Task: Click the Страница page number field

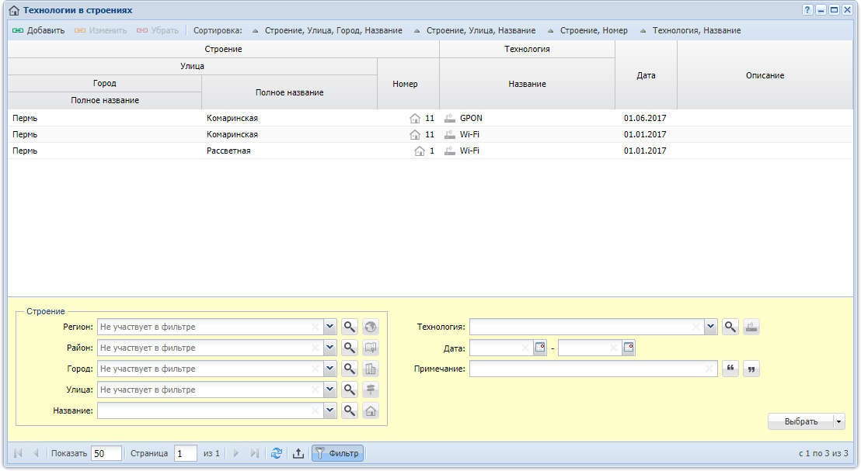Action: (186, 453)
